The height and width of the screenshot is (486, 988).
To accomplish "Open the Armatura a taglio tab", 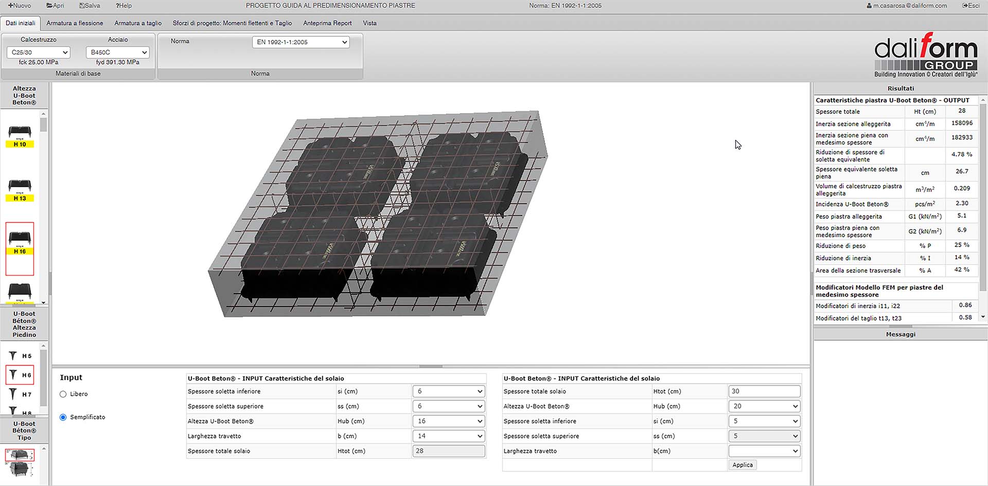I will [x=138, y=23].
